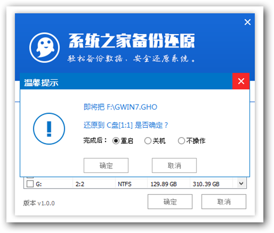Tick the G: drive checkbox
274x233 pixels.
(x=30, y=184)
